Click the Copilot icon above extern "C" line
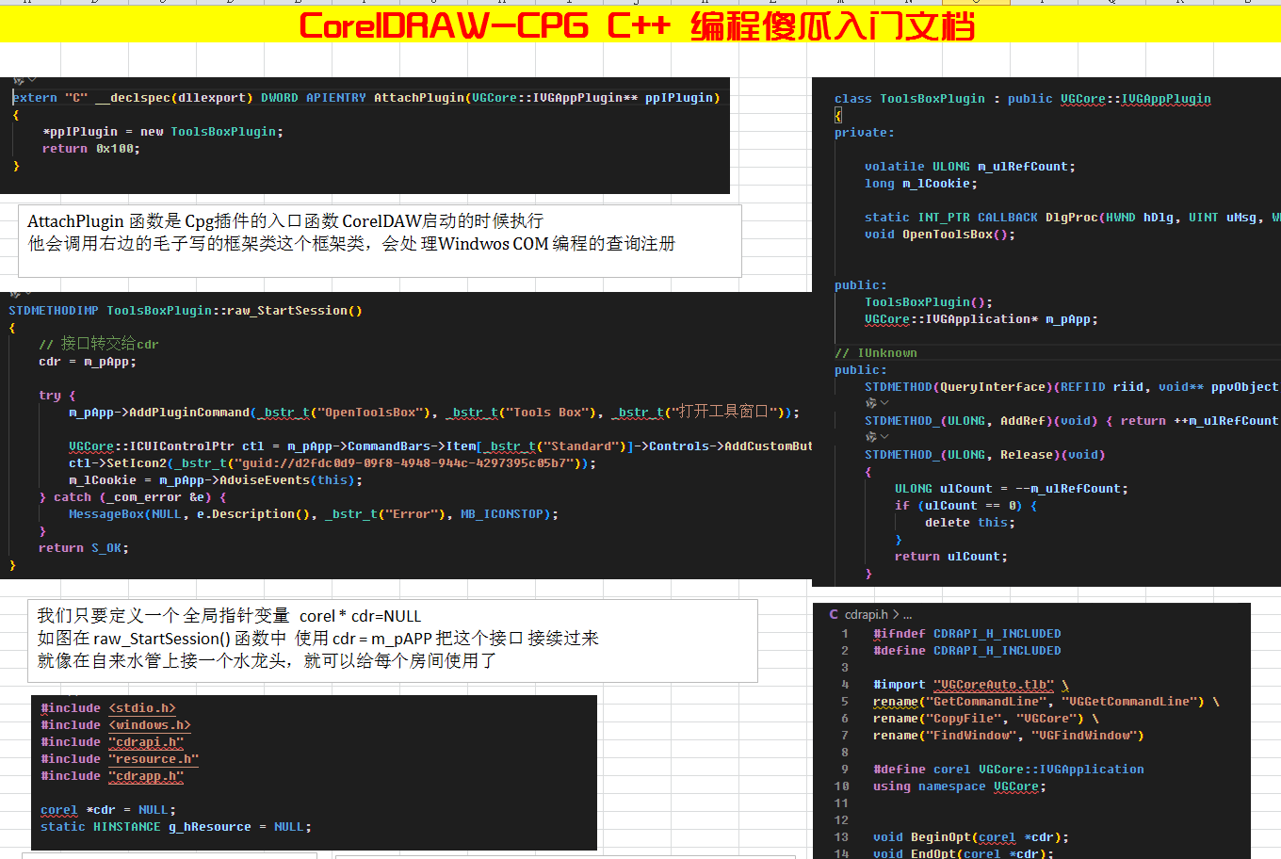The image size is (1281, 859). point(17,81)
